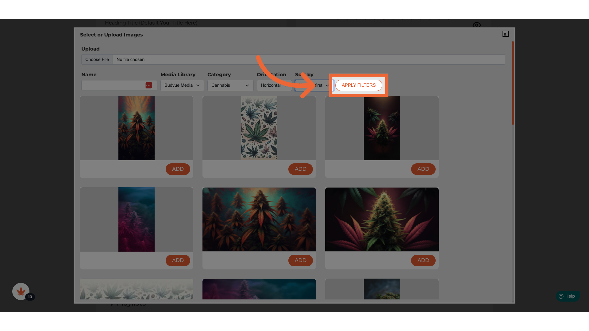The image size is (589, 331).
Task: Click the Apply Filters button
Action: (x=358, y=85)
